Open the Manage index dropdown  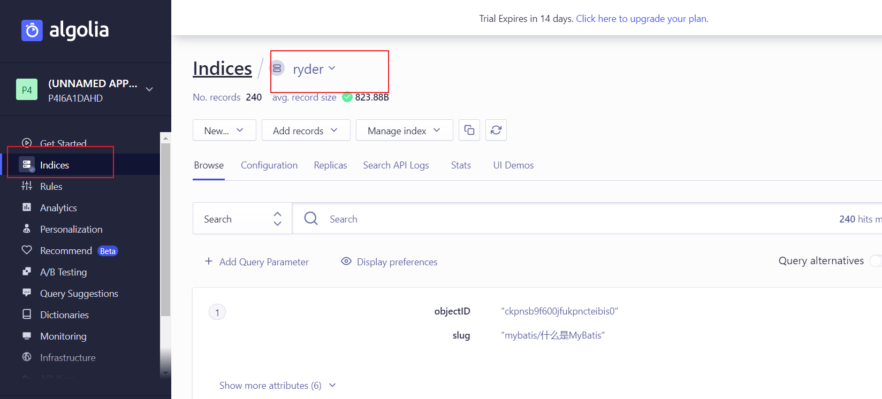coord(404,130)
